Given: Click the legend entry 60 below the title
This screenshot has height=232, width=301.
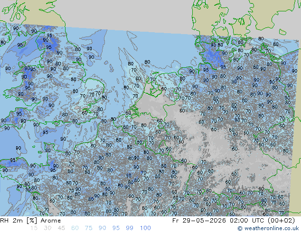Looking at the screenshot, I should [75, 228].
